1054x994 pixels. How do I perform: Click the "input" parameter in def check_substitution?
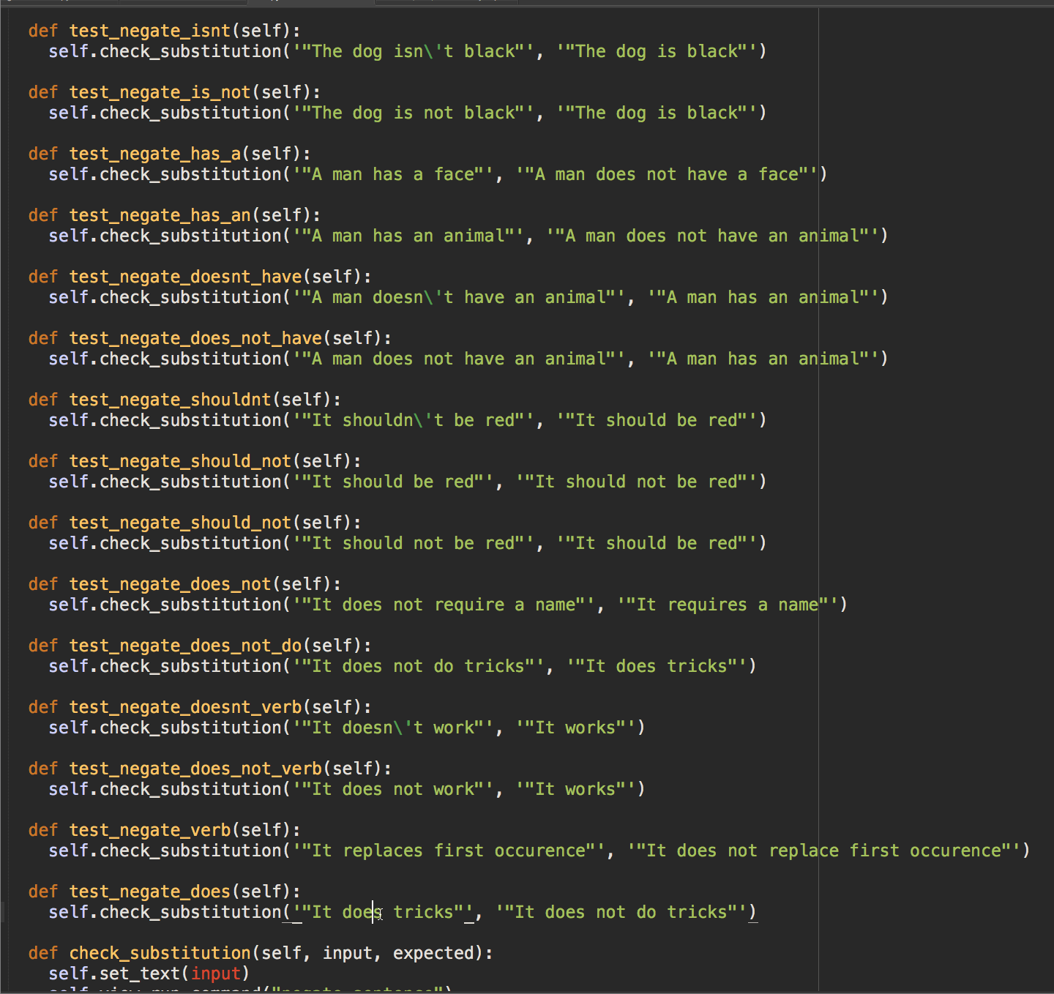(347, 953)
